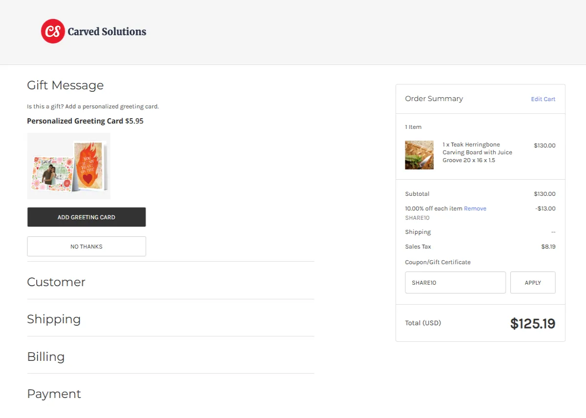
Task: Click the Sales Tax line
Action: [418, 247]
